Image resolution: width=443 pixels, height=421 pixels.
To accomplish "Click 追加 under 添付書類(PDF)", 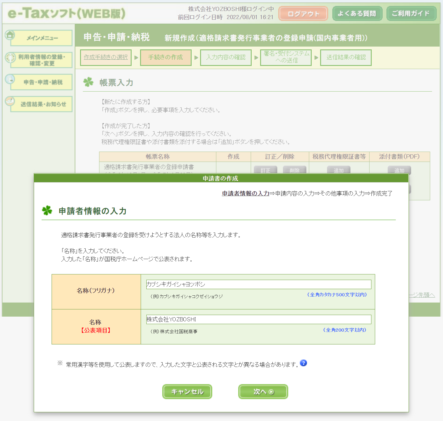I will (x=399, y=170).
